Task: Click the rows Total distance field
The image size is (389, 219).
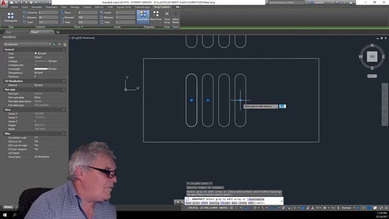Action: [88, 22]
